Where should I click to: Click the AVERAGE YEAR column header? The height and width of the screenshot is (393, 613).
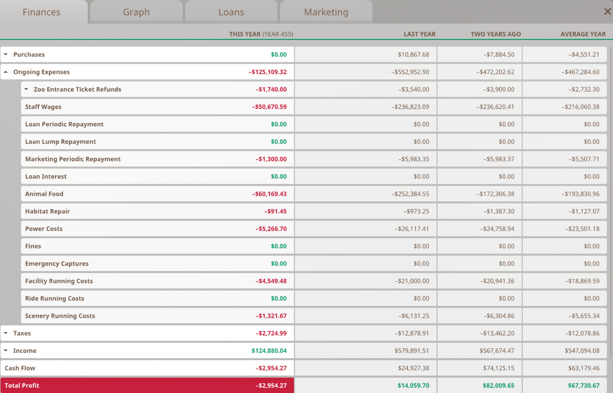(583, 34)
